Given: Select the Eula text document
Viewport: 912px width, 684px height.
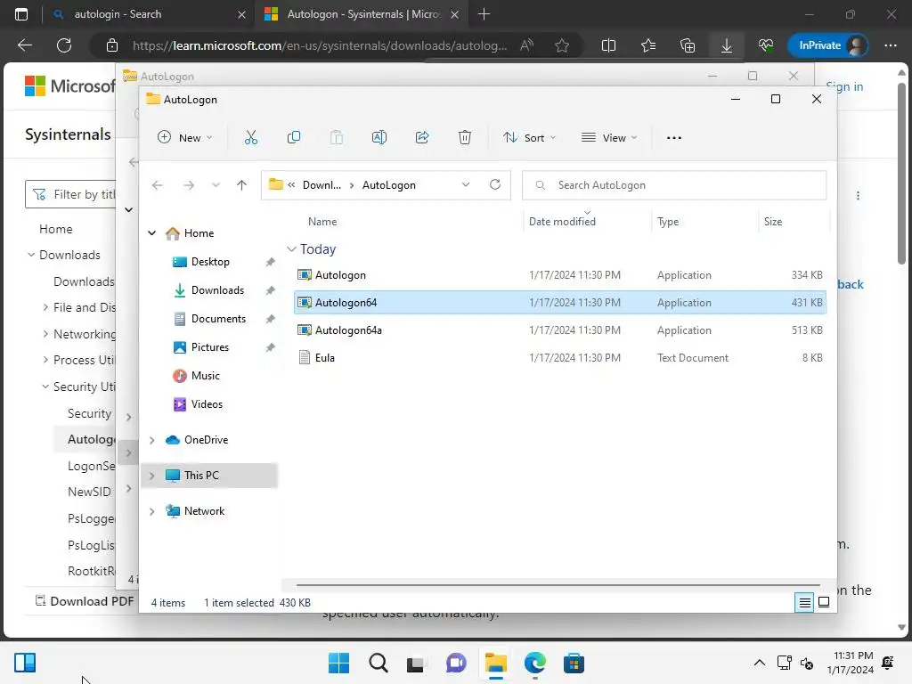Looking at the screenshot, I should point(560,358).
